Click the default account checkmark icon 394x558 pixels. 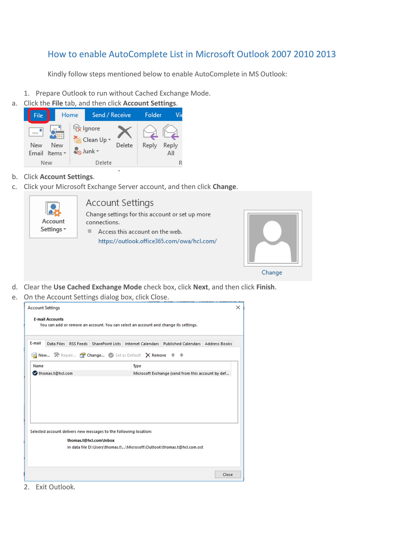(x=35, y=373)
